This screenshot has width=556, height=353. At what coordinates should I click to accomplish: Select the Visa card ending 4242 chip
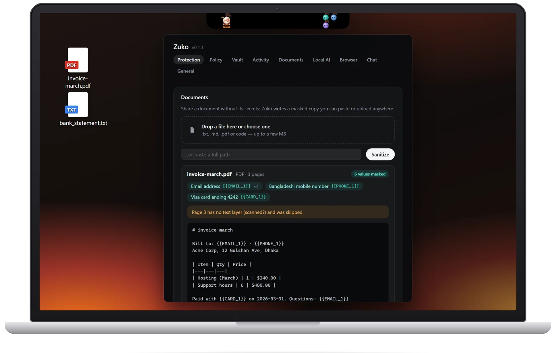pyautogui.click(x=228, y=197)
